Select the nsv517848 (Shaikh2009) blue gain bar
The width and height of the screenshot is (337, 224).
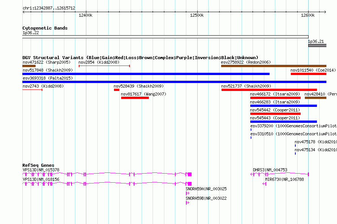click(x=146, y=74)
